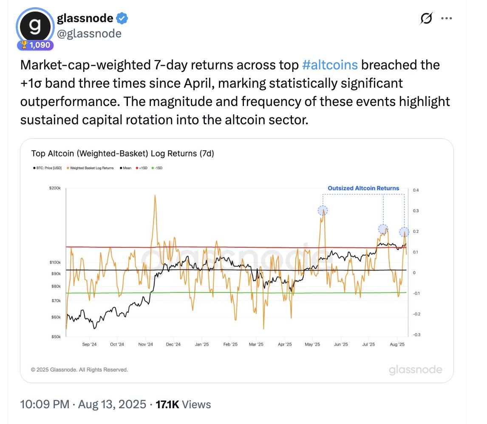Image resolution: width=487 pixels, height=424 pixels.
Task: Open the #altcoins hashtag link
Action: pyautogui.click(x=330, y=65)
